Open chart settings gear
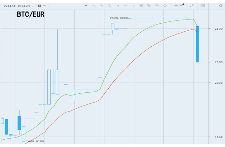225x147 pixels. pyautogui.click(x=220, y=5)
